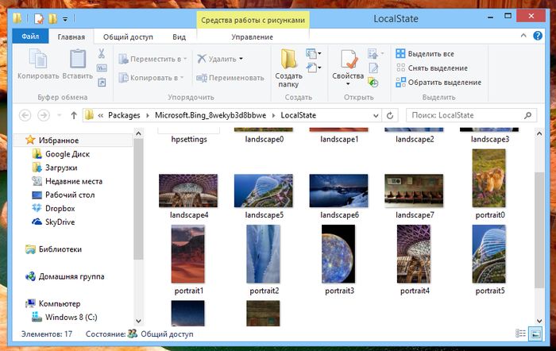Click the Up arrow navigation button
The image size is (556, 351).
74,115
